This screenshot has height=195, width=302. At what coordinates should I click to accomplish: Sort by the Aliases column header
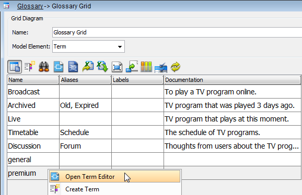click(85, 80)
